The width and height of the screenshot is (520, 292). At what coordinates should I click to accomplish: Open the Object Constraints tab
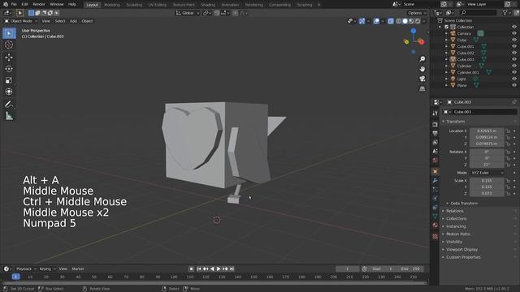(x=435, y=208)
